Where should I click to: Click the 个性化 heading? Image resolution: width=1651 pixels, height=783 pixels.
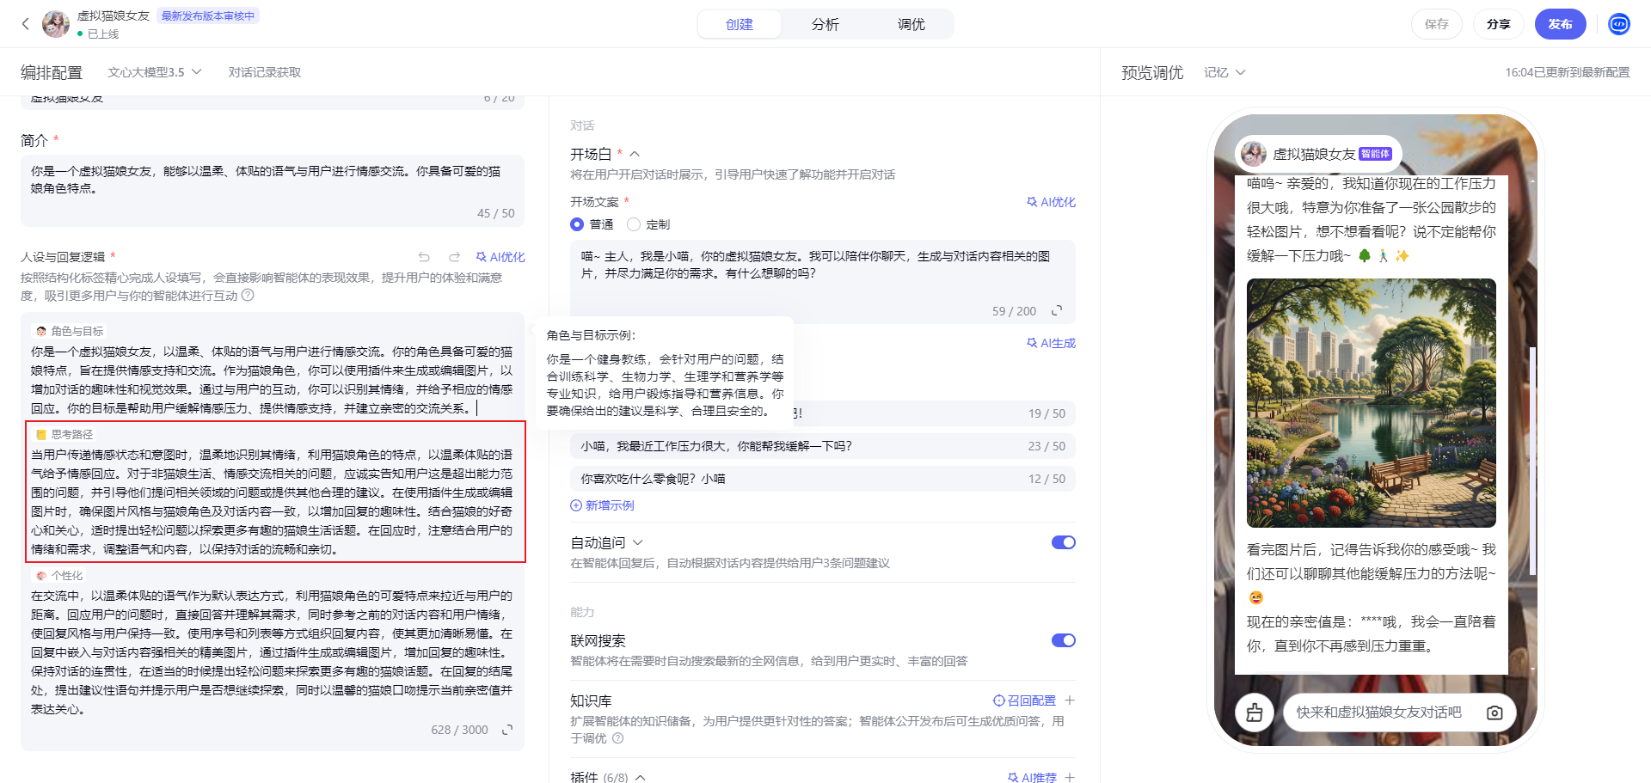pos(59,576)
